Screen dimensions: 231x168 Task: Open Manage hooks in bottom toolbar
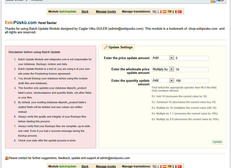106,166
